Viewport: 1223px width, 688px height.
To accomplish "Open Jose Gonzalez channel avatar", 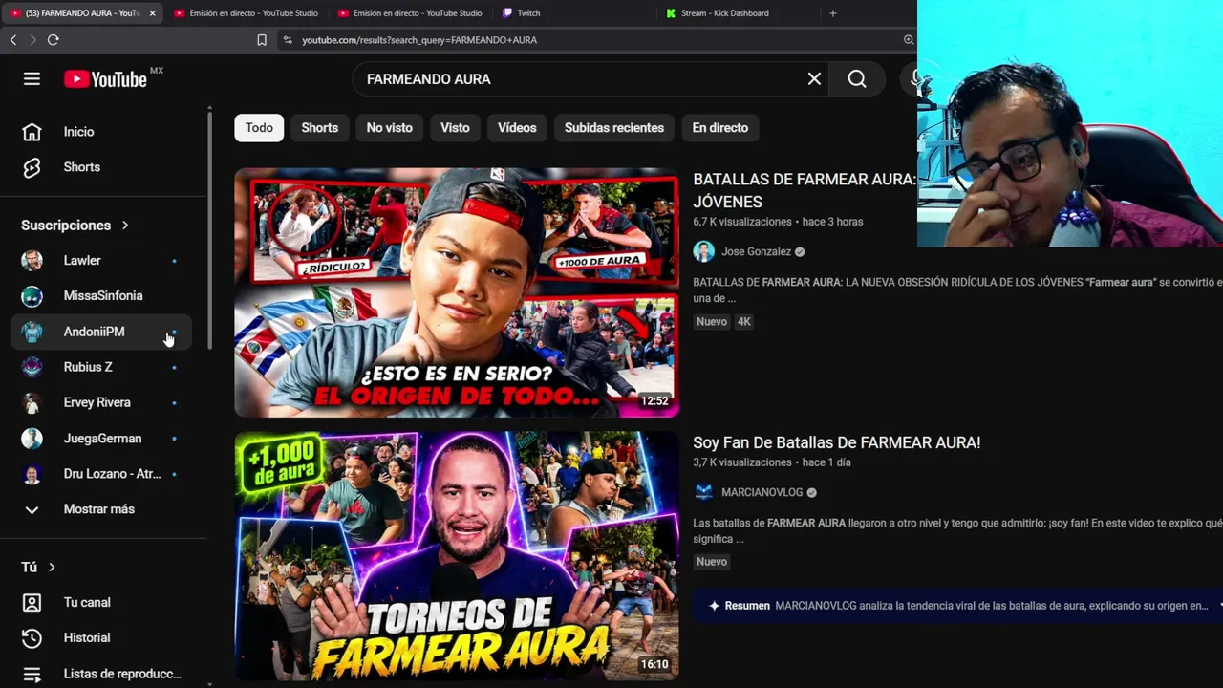I will tap(704, 252).
